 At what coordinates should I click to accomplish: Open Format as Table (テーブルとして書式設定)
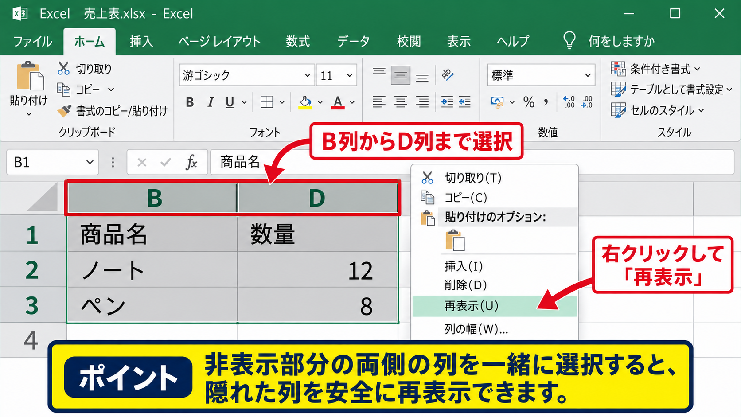coord(671,90)
